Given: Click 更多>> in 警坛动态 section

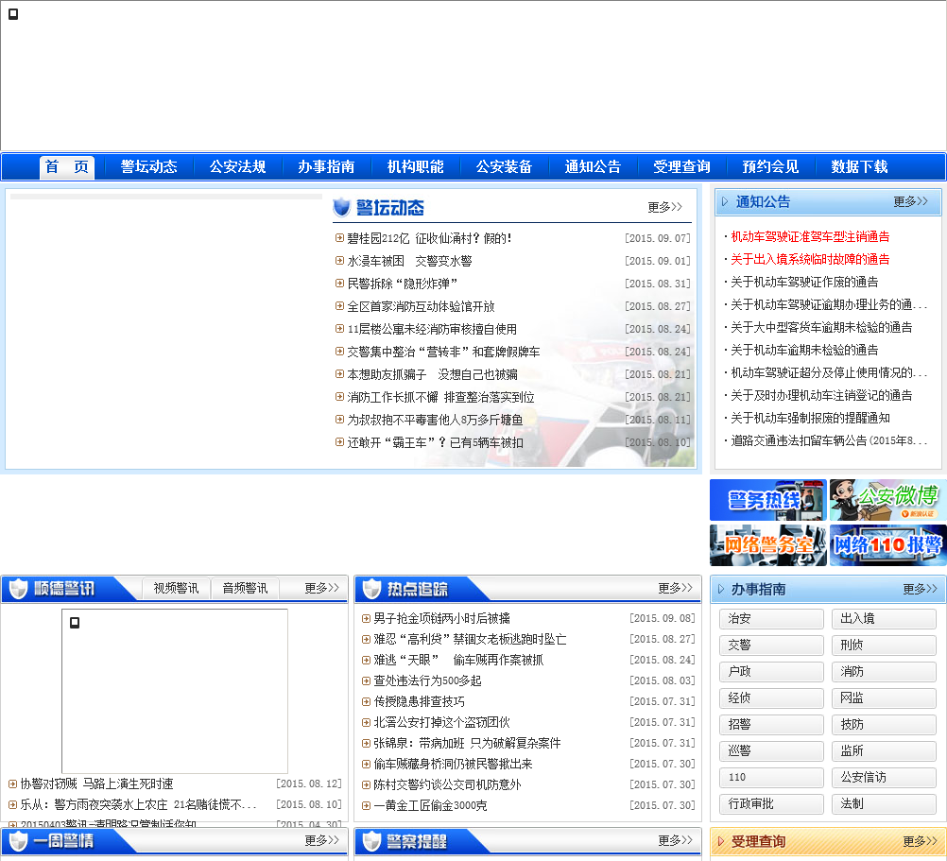Looking at the screenshot, I should [x=665, y=207].
